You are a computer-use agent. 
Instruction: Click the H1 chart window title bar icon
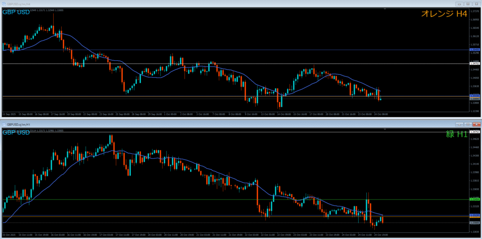(4, 124)
